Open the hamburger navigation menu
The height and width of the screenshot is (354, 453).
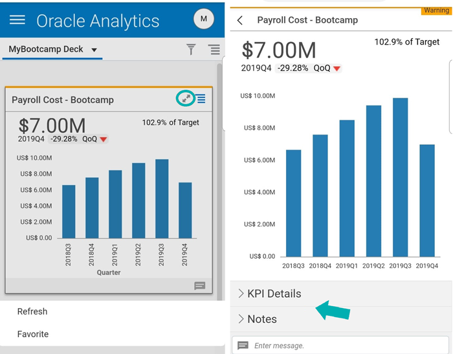pyautogui.click(x=17, y=19)
